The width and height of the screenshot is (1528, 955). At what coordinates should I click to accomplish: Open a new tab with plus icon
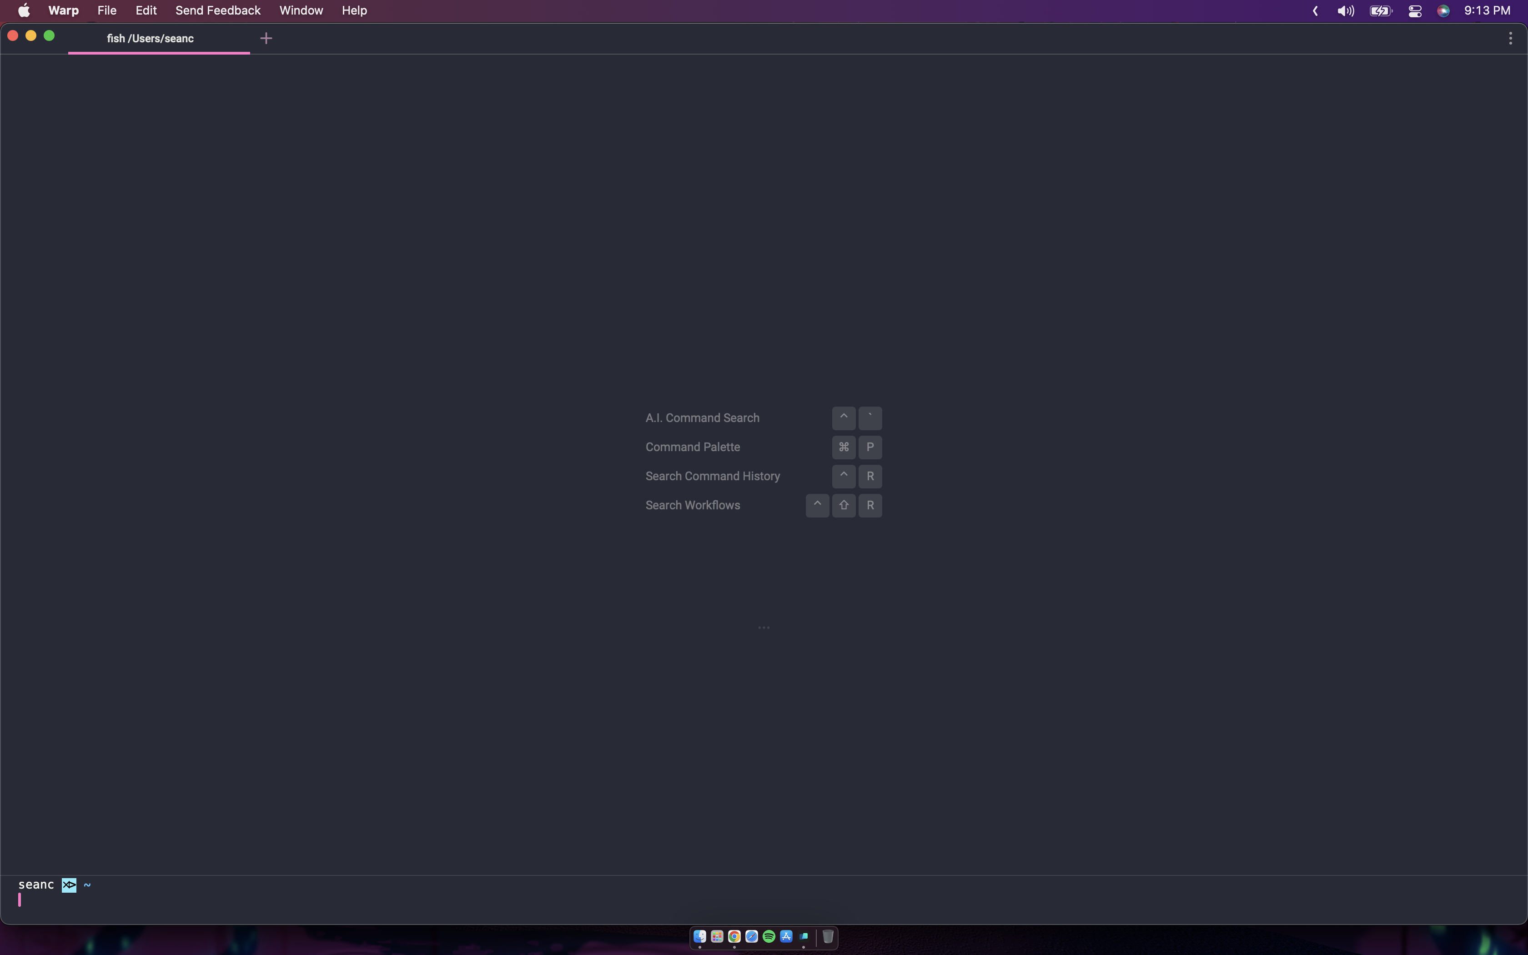coord(266,39)
